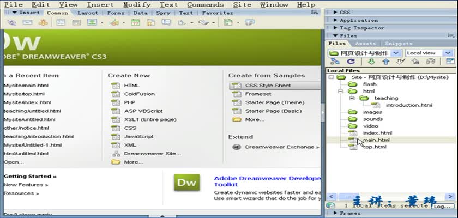The image size is (458, 218).
Task: Click the Getting Started link
Action: point(30,176)
